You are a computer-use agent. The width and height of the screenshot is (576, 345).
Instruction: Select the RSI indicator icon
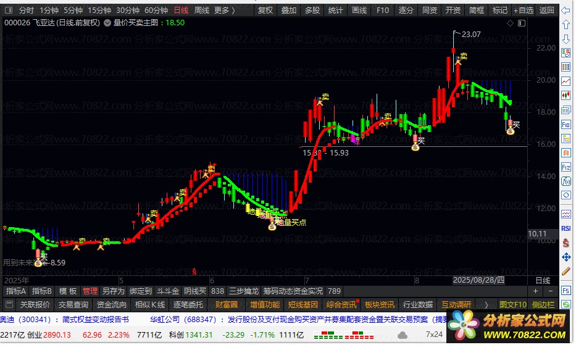(566, 228)
